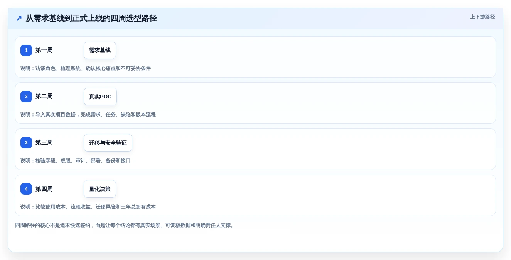Click step number badge 2

26,97
